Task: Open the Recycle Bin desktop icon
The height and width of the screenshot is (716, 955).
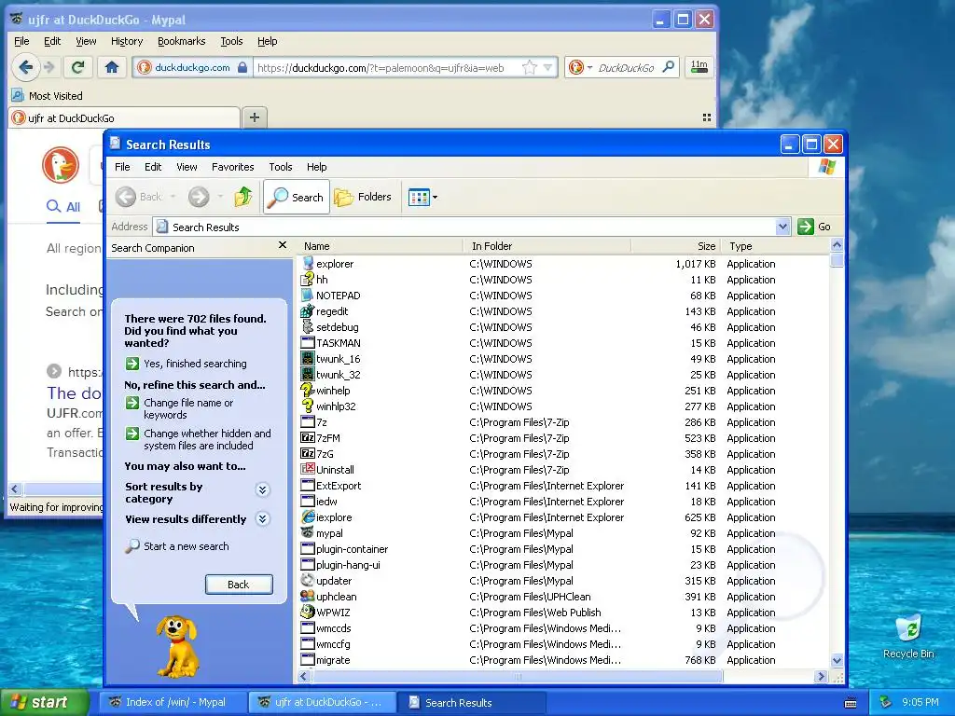Action: [x=908, y=636]
